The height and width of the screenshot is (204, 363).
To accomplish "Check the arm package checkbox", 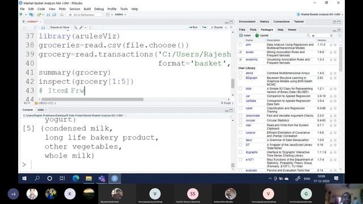I will pos(240,45).
